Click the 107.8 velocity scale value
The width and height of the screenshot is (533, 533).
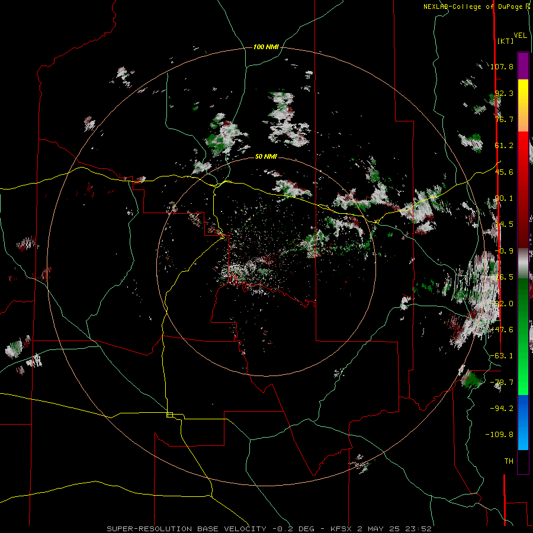click(502, 66)
